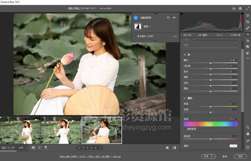
Task: Select the Healing tool (bandage icon)
Action: [248, 28]
